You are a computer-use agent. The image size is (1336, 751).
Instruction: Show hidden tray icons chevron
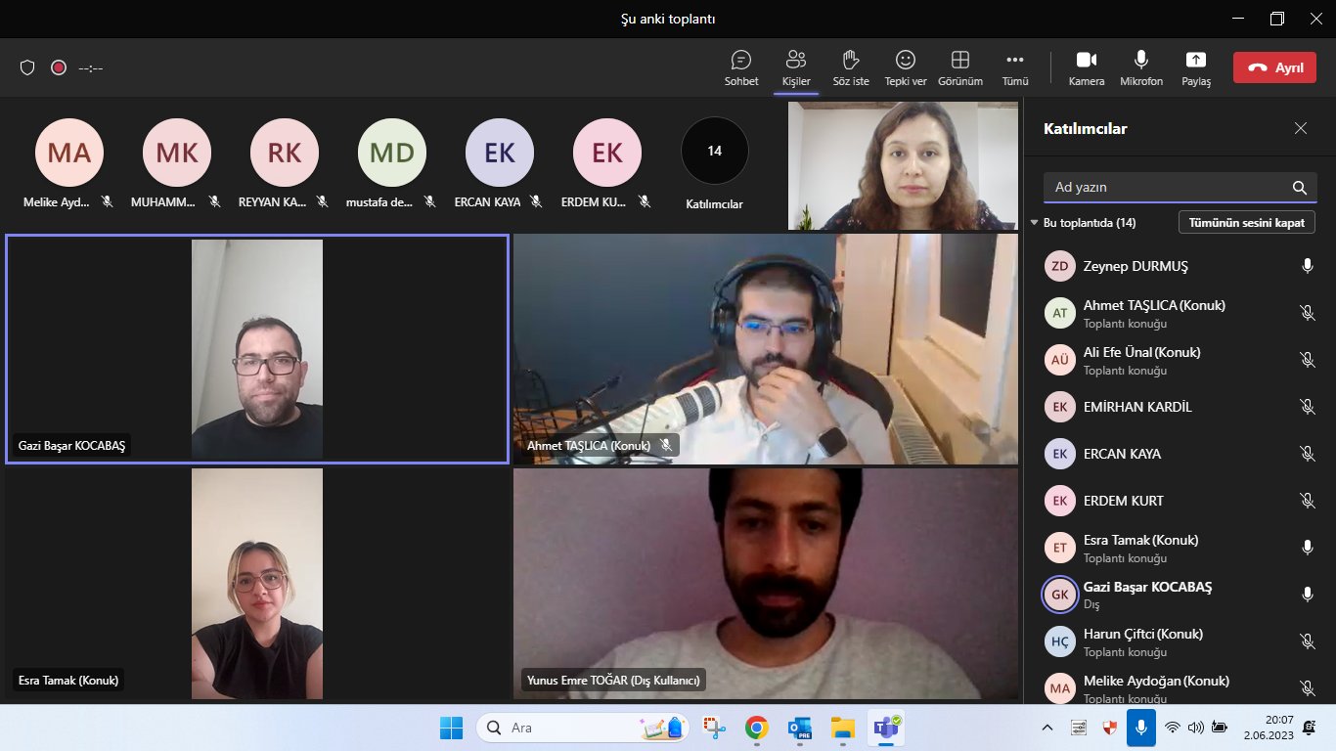pyautogui.click(x=1047, y=728)
